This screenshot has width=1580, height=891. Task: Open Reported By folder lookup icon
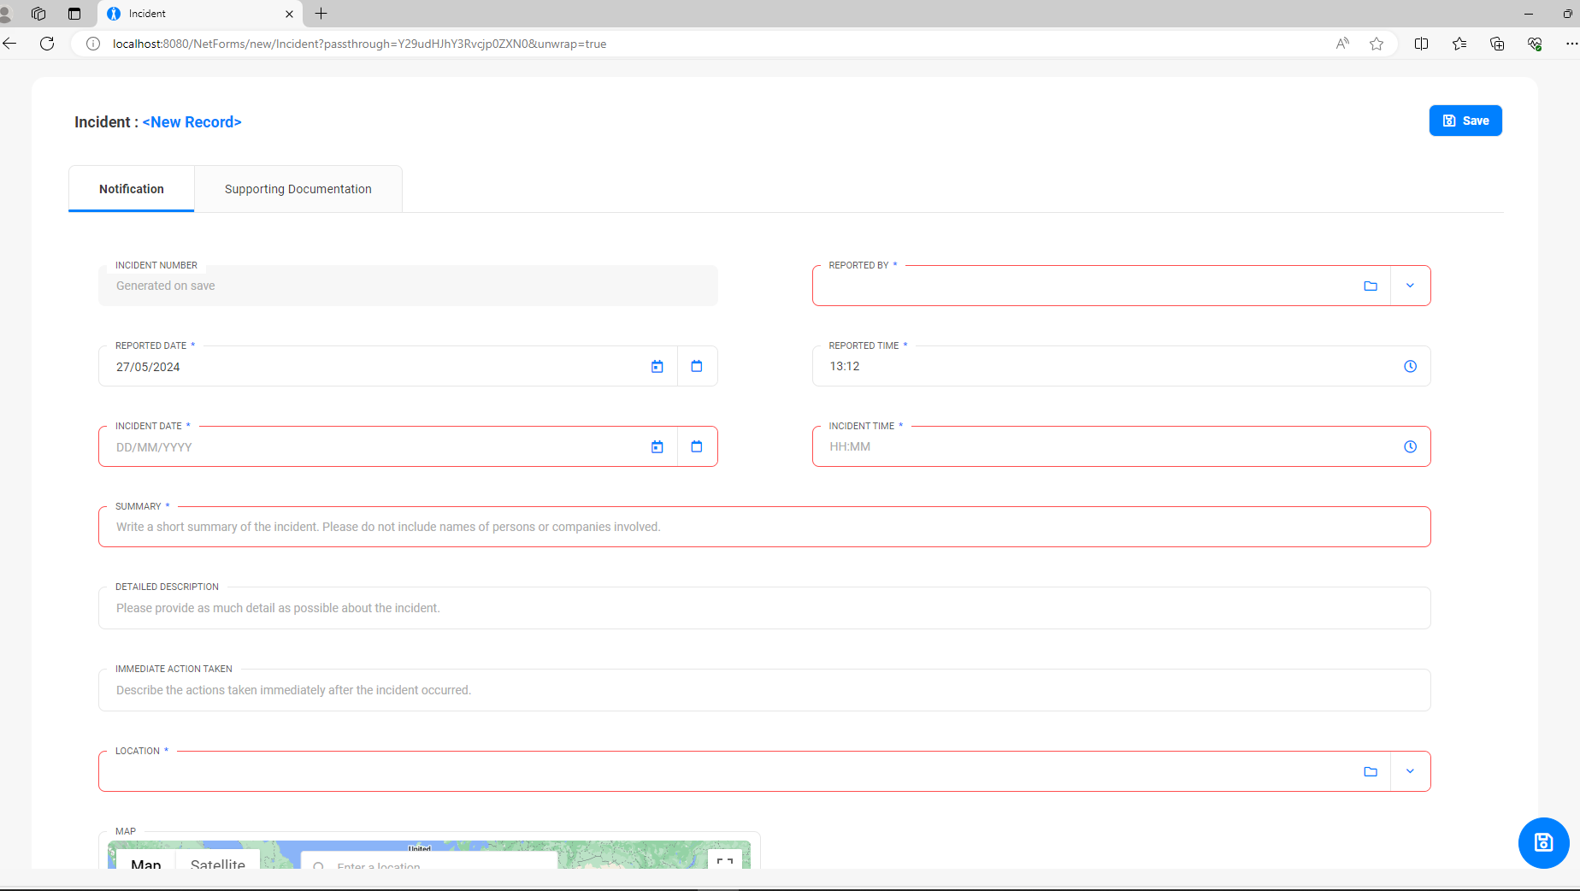coord(1371,286)
